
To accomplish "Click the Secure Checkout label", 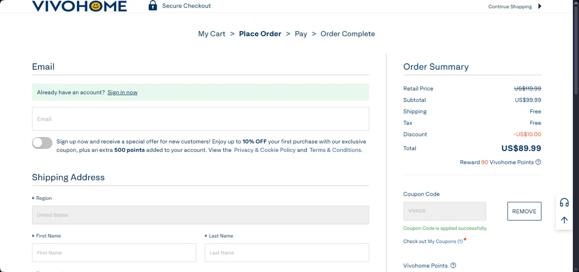I will click(x=186, y=6).
